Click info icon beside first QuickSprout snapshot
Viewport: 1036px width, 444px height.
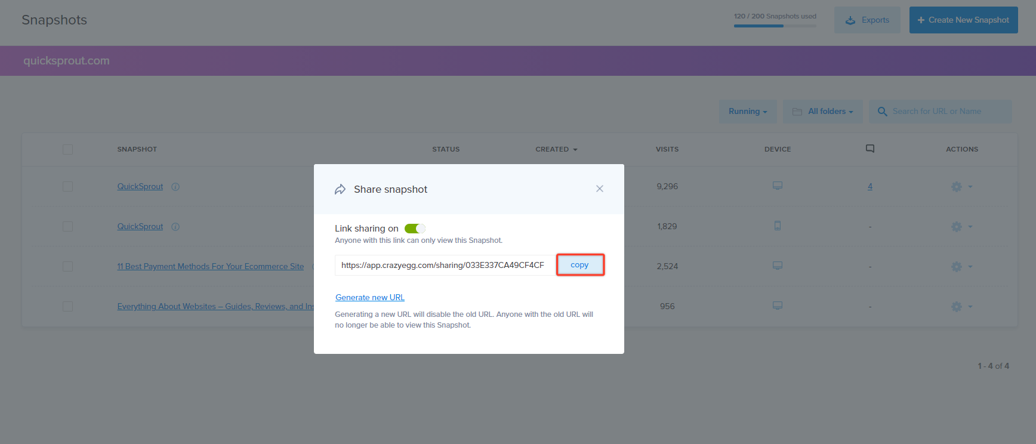175,187
